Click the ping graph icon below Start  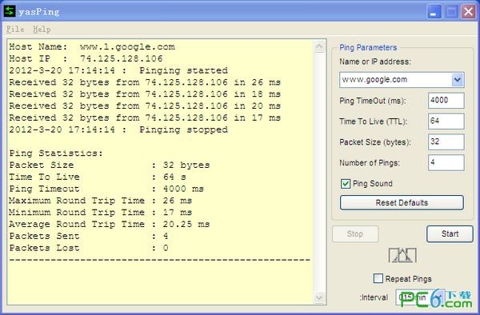(x=402, y=255)
